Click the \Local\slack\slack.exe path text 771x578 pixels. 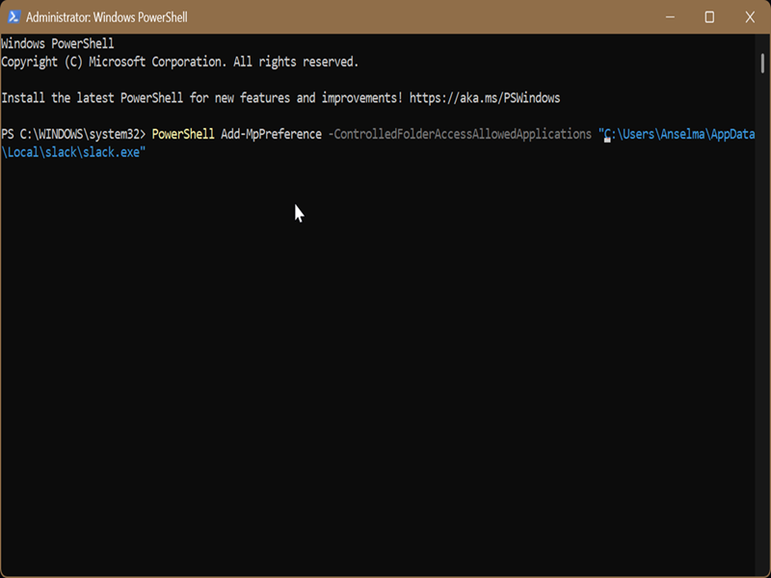coord(73,151)
